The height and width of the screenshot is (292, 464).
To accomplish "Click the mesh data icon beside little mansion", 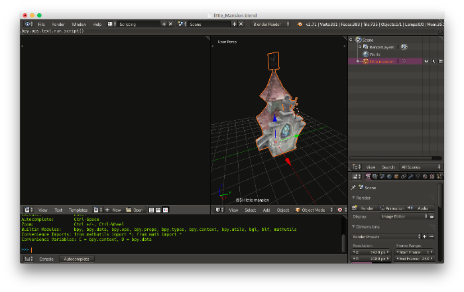I will 404,61.
